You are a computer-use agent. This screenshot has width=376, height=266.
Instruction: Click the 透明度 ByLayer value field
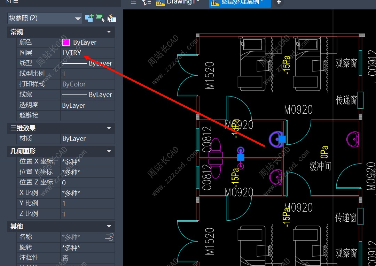(87, 105)
